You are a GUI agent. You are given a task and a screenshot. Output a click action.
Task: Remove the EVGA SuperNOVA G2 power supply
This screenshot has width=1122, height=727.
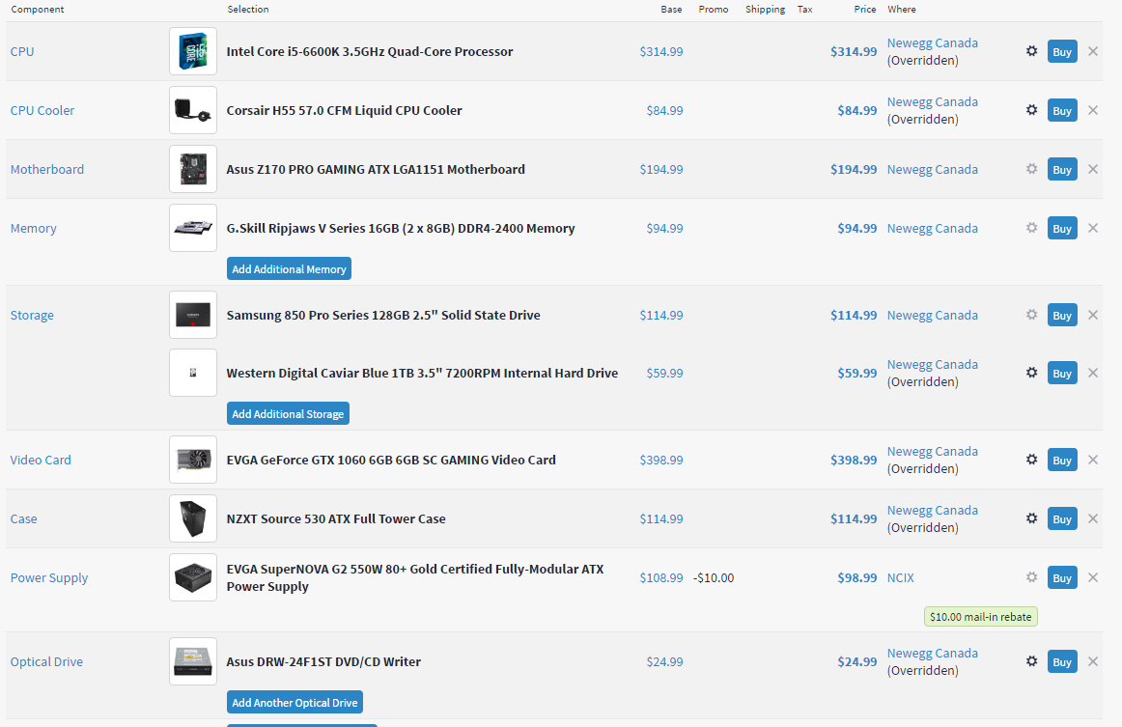coord(1093,576)
